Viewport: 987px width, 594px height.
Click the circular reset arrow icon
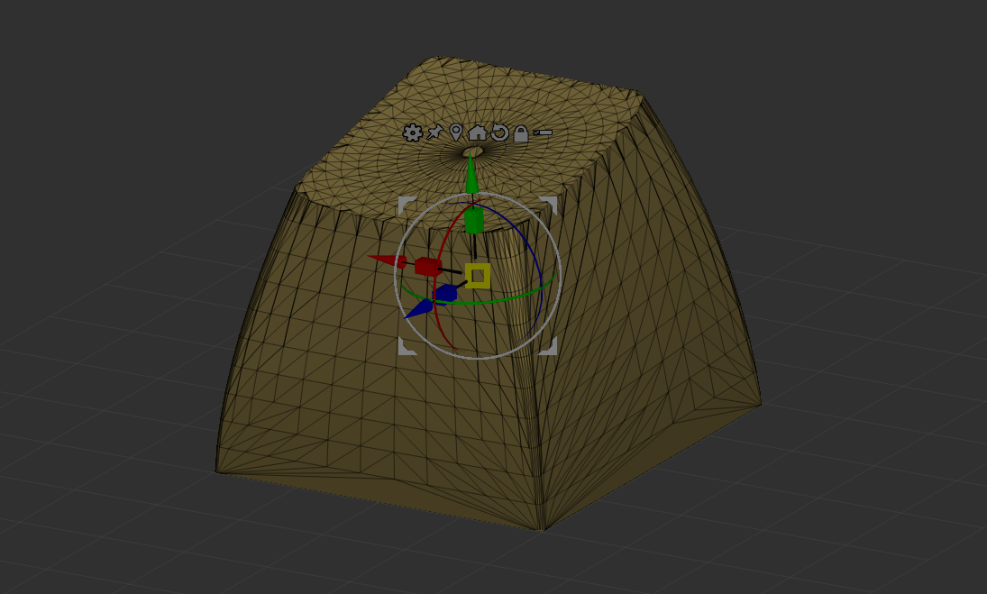click(x=499, y=133)
